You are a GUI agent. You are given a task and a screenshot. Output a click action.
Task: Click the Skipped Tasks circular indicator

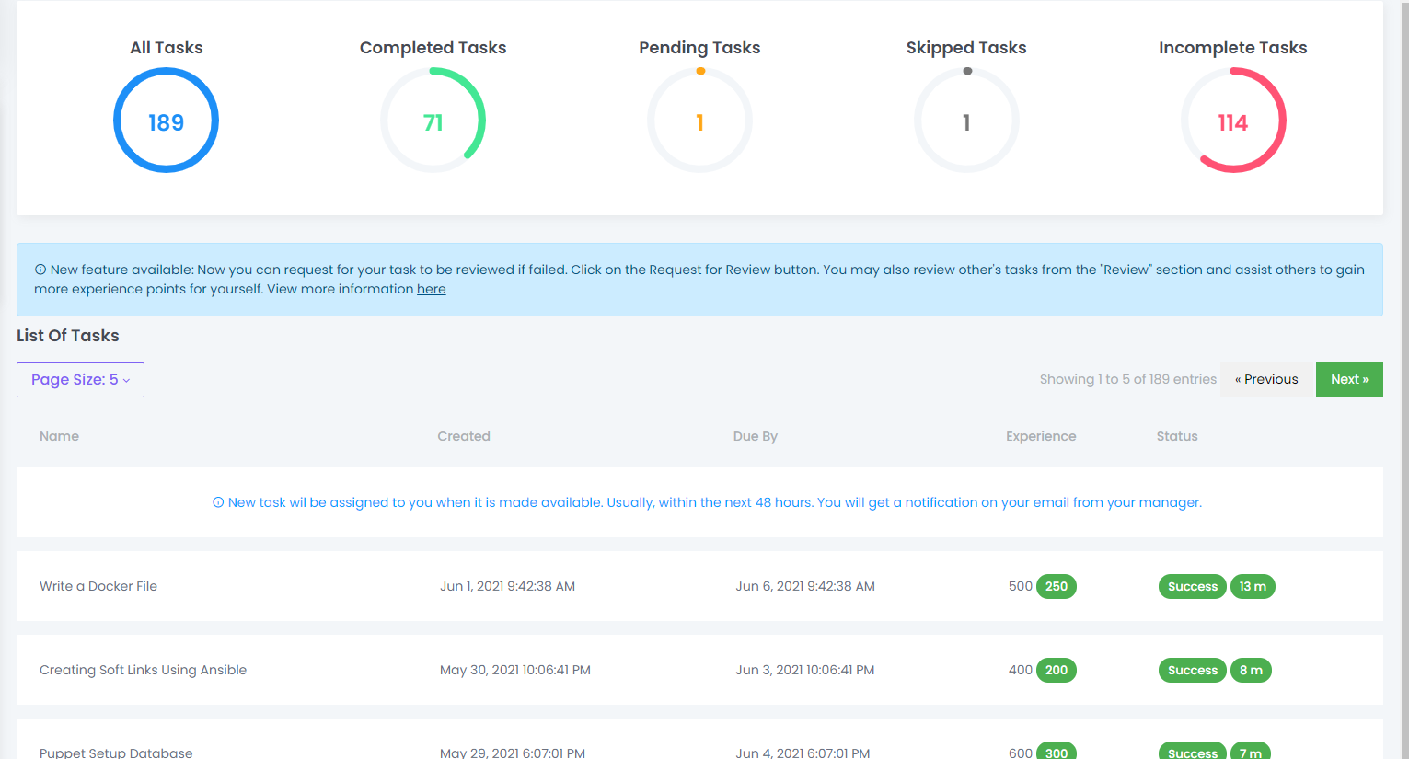coord(966,121)
